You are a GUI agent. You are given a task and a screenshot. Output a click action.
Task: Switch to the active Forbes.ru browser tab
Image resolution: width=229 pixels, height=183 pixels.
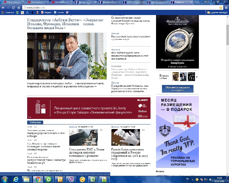(184, 2)
